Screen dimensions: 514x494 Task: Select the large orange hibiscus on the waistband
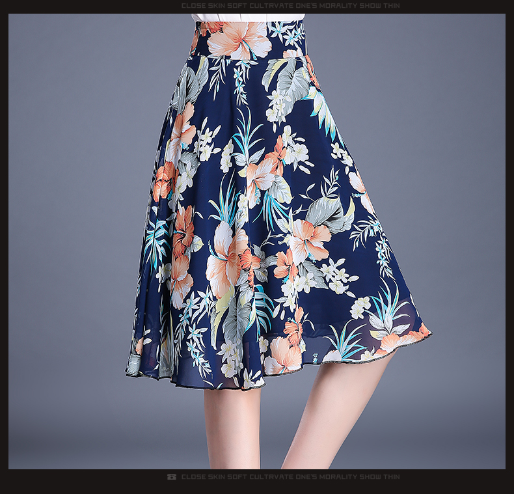238,39
